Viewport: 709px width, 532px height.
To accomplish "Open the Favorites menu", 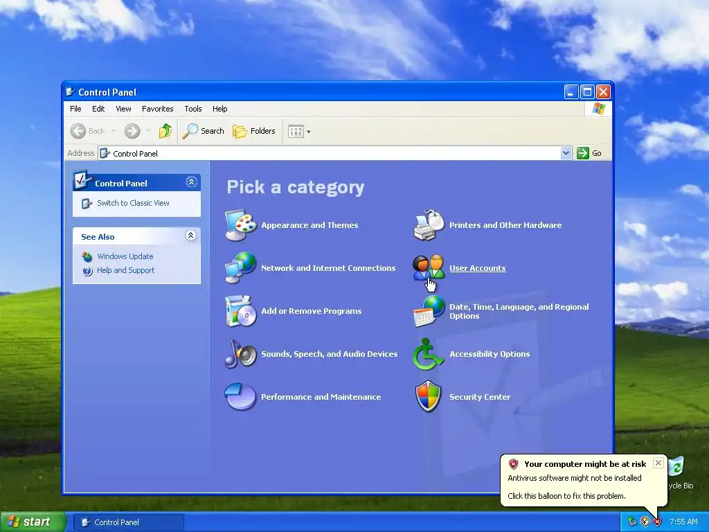I will click(x=157, y=109).
